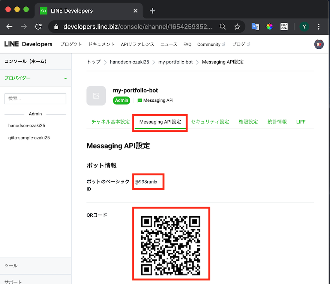330x284 pixels.
Task: Open the color wheel extension icon
Action: click(x=270, y=27)
